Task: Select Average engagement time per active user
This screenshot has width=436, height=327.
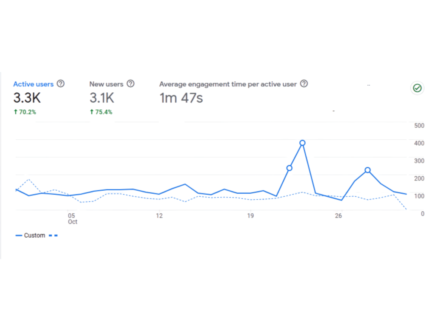Action: tap(228, 84)
